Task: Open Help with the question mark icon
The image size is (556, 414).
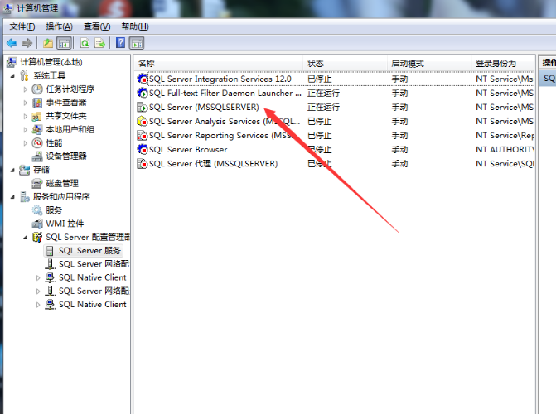Action: point(120,43)
